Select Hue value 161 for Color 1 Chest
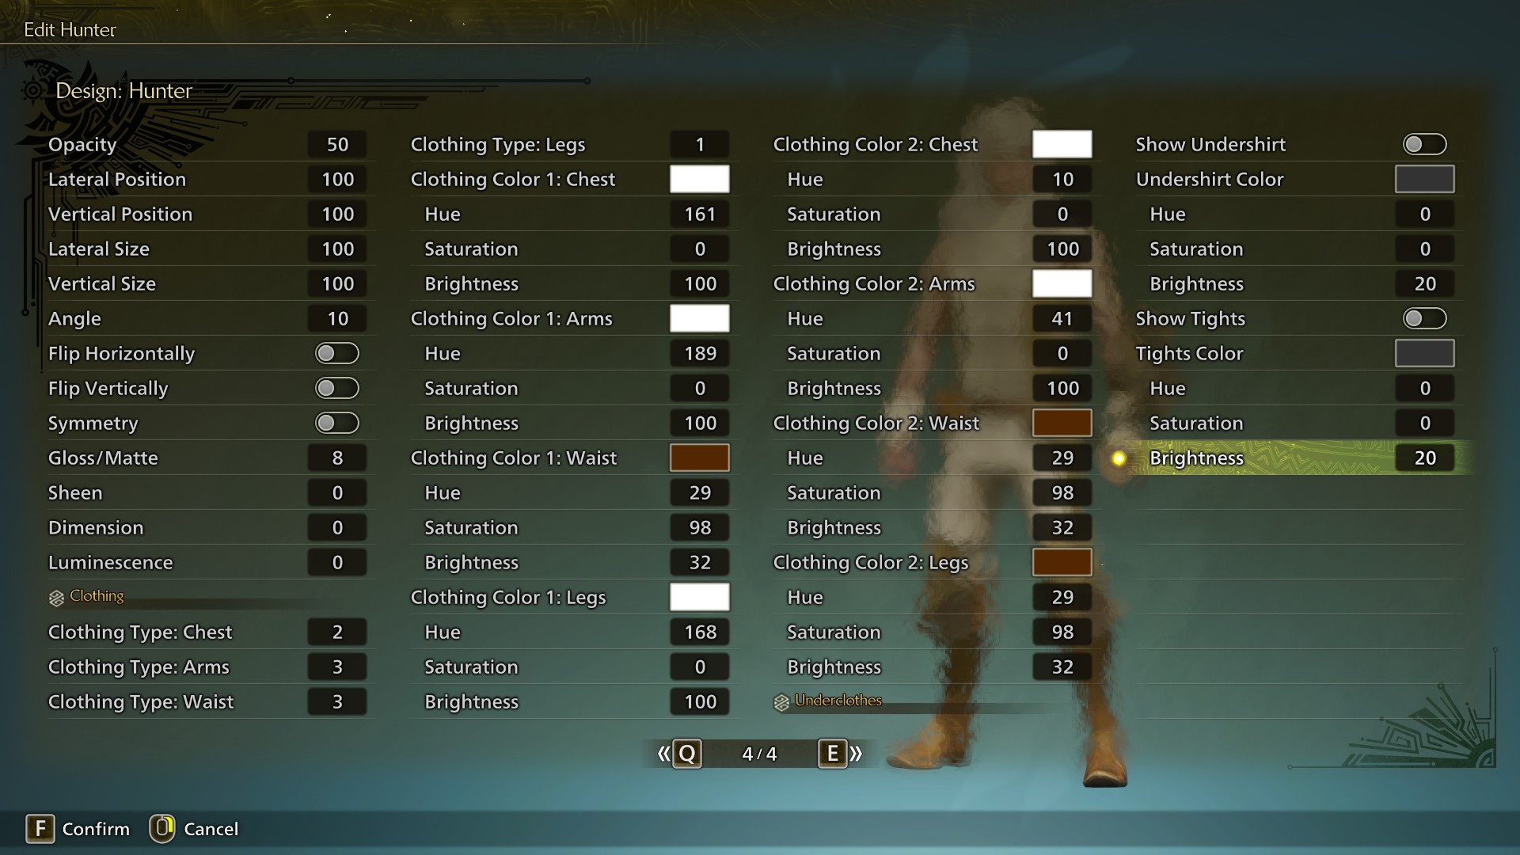This screenshot has width=1520, height=855. tap(700, 214)
